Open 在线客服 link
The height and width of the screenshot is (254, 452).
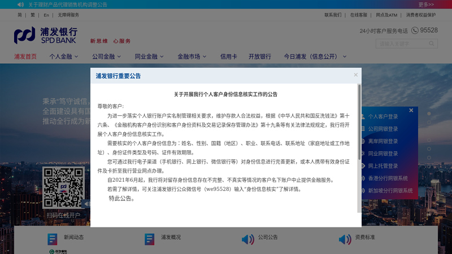click(359, 15)
